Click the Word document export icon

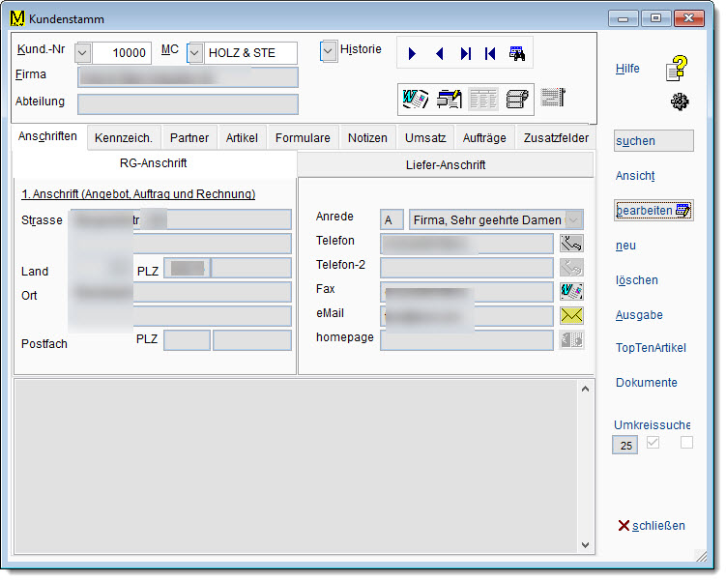click(416, 98)
